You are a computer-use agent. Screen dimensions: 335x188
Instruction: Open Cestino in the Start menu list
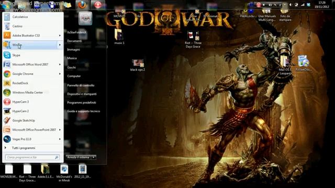[x=32, y=26]
